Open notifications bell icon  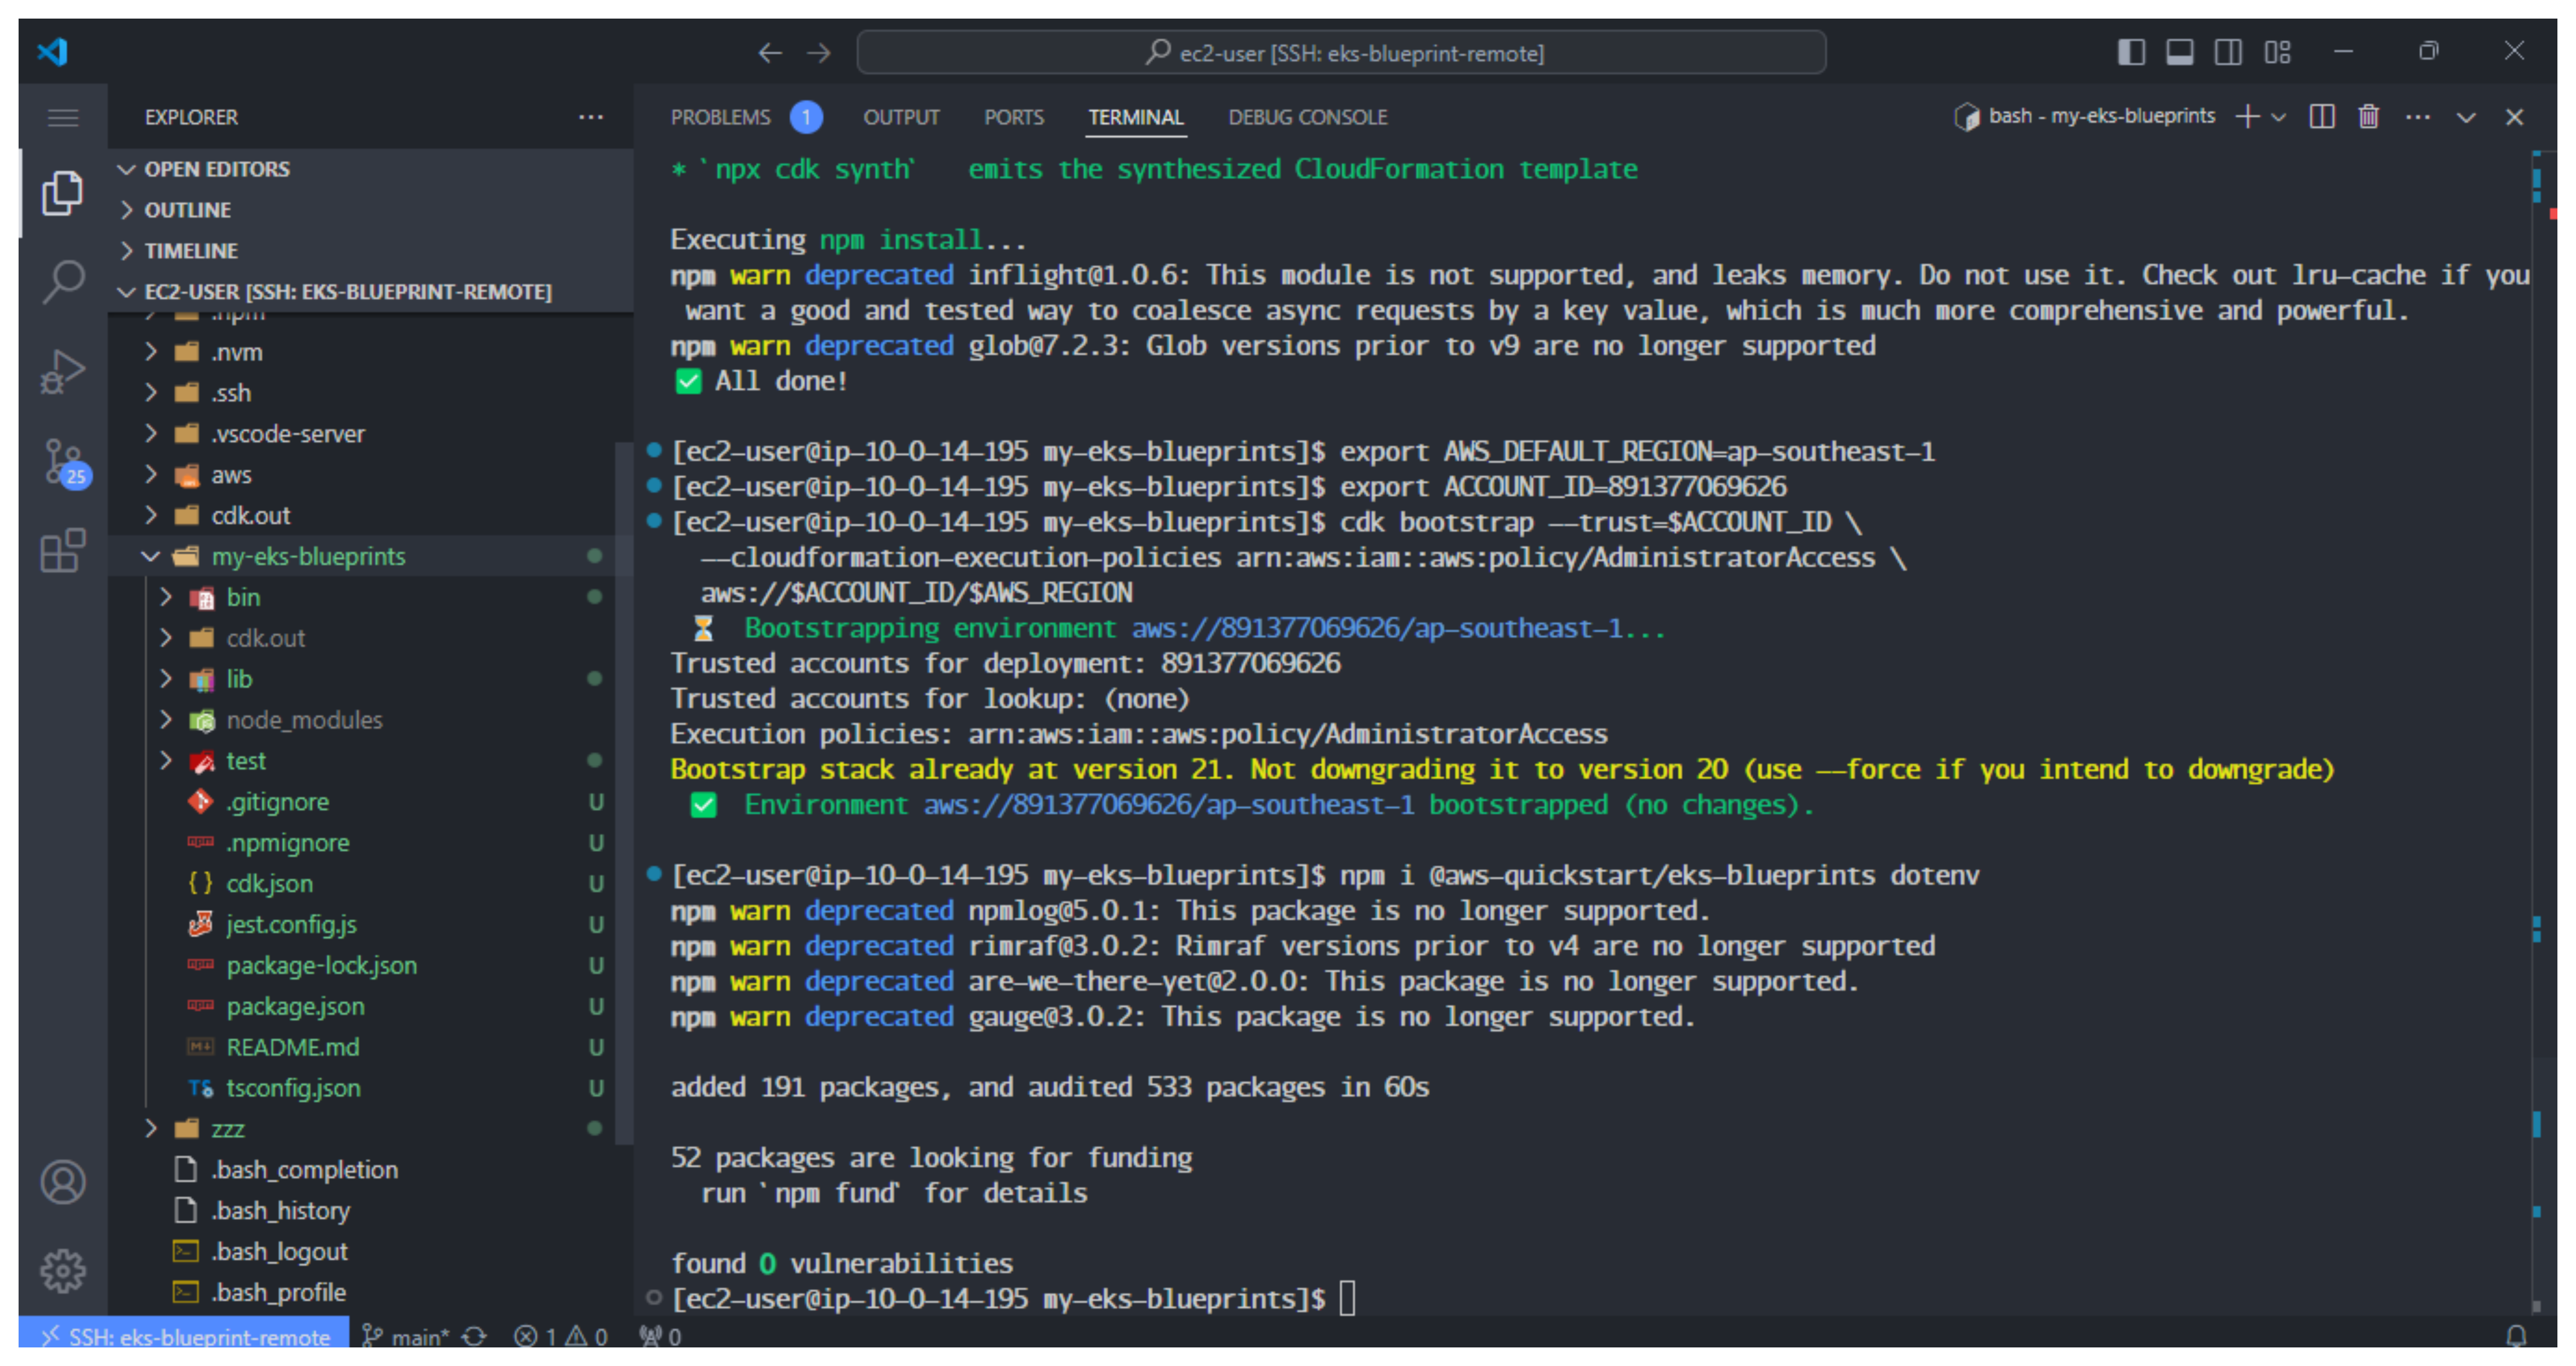point(2517,1335)
